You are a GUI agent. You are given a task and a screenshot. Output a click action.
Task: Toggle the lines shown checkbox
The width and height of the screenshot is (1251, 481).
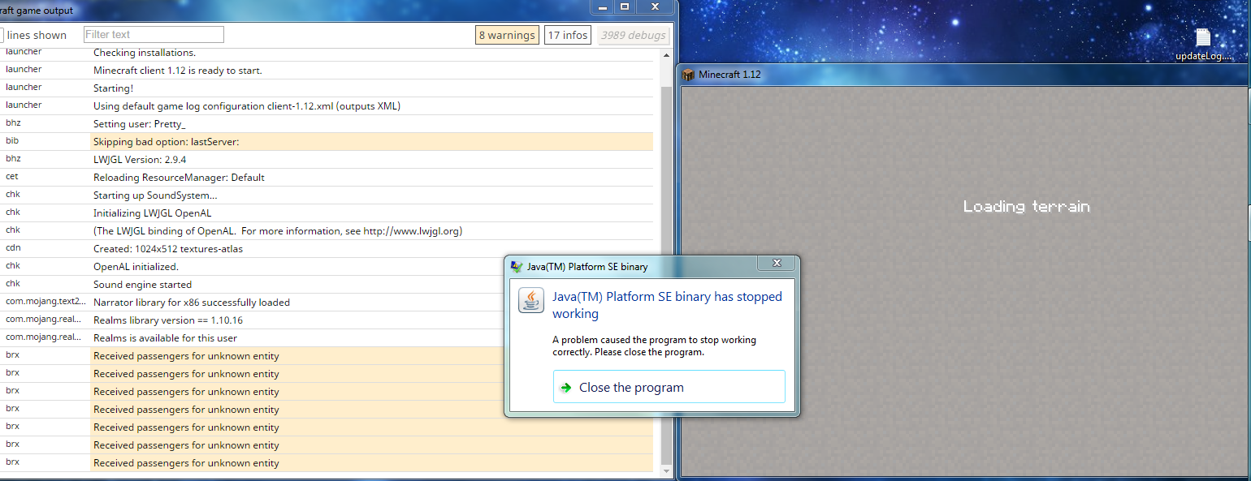2,35
